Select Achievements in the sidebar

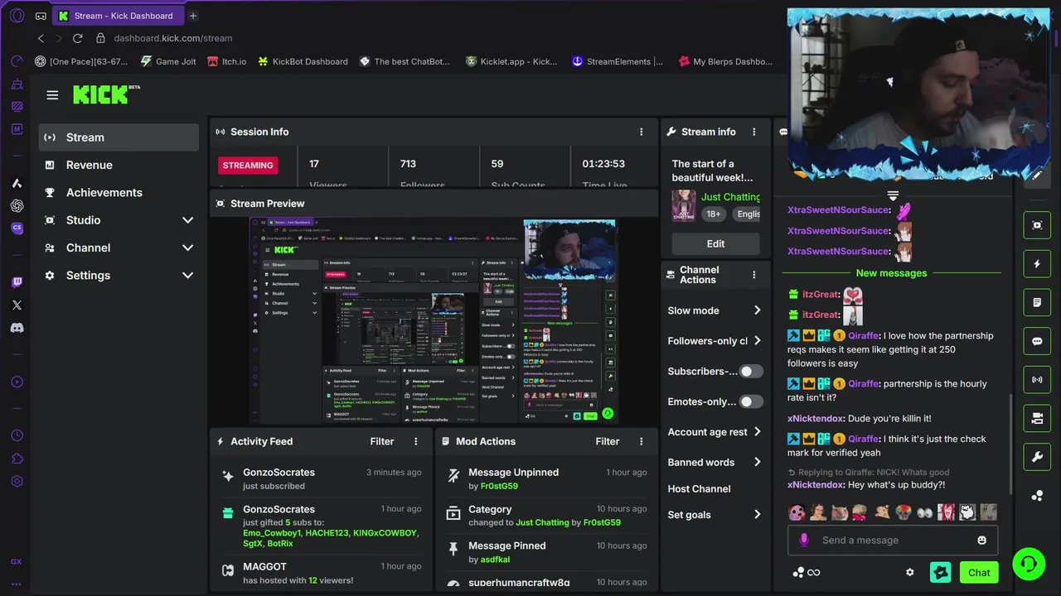[119, 192]
